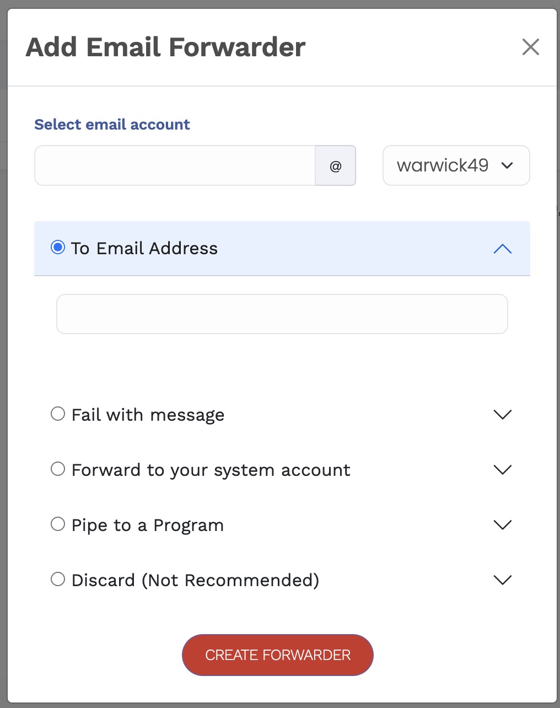Image resolution: width=560 pixels, height=708 pixels.
Task: Expand Forward to your system account chevron
Action: pyautogui.click(x=502, y=470)
